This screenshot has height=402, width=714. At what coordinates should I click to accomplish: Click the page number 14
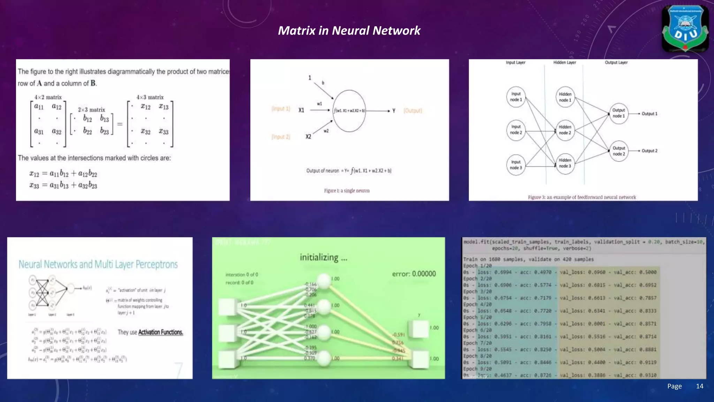tap(699, 386)
